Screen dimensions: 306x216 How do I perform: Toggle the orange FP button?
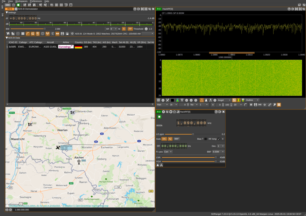tap(130, 29)
